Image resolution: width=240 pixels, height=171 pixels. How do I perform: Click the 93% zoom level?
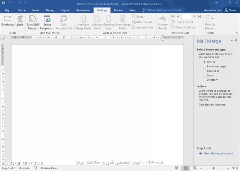coord(235,168)
